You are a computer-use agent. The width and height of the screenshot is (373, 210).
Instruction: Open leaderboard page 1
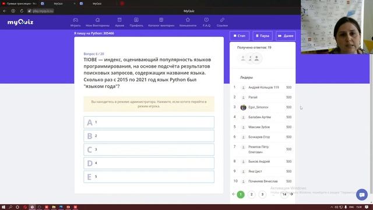[x=241, y=194]
